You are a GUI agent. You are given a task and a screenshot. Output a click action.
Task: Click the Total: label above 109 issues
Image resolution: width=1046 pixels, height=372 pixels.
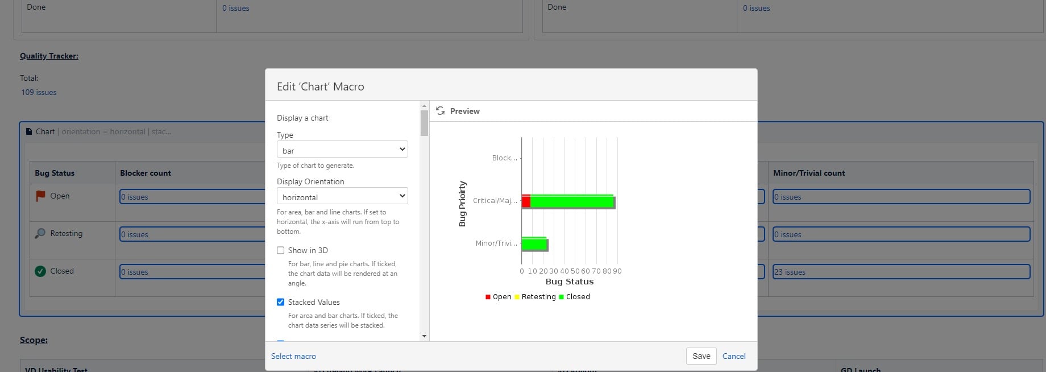click(x=29, y=78)
